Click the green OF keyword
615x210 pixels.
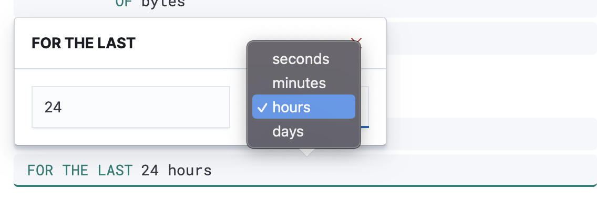(123, 3)
